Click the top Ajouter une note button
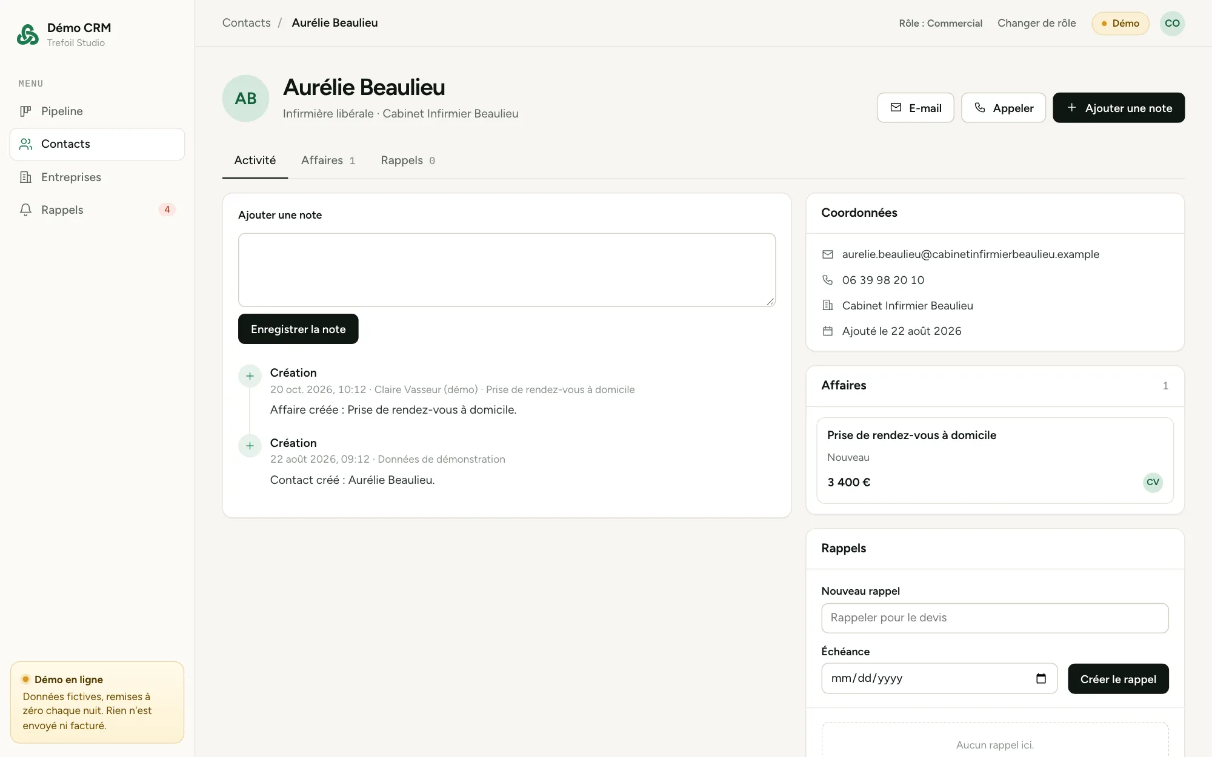The height and width of the screenshot is (757, 1212). [x=1118, y=108]
